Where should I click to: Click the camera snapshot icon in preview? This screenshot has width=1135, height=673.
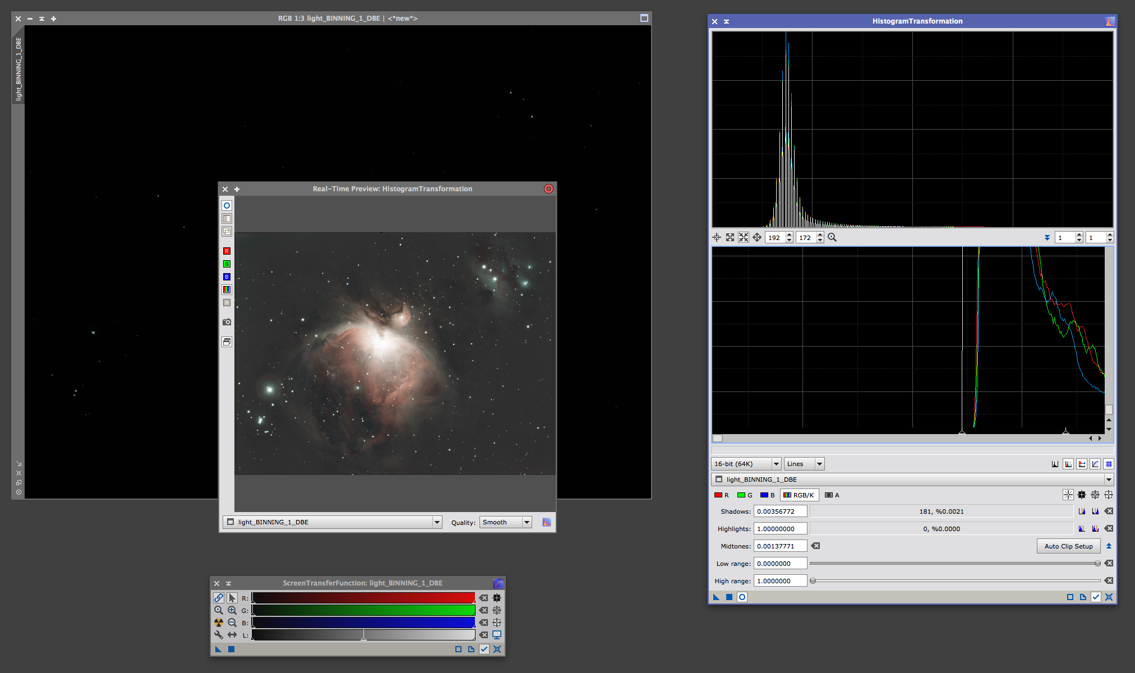(x=227, y=322)
